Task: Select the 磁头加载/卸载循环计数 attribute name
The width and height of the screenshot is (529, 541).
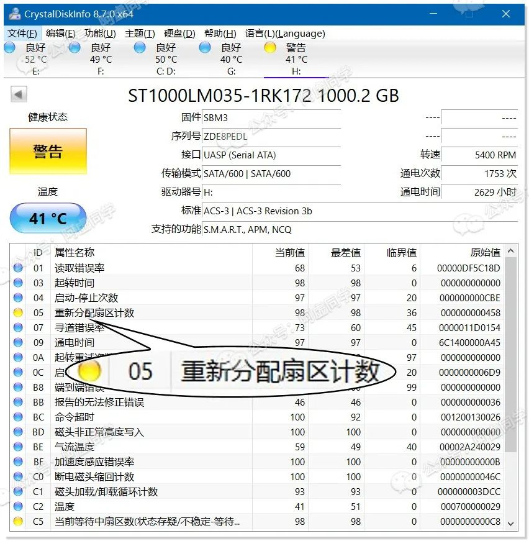Action: (106, 492)
